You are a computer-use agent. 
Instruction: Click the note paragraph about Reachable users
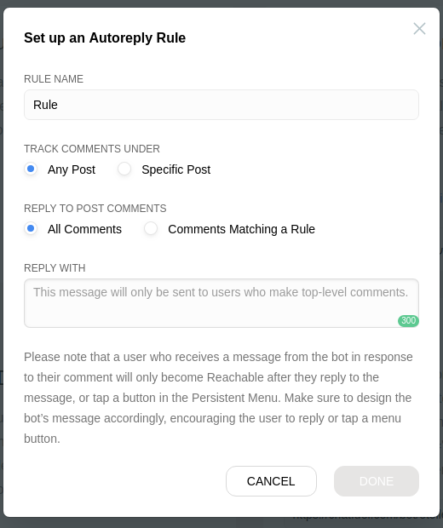[218, 398]
